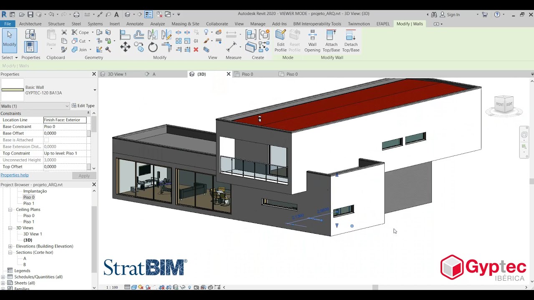Image resolution: width=534 pixels, height=300 pixels.
Task: Select Implantação in Project Browser
Action: [35, 191]
